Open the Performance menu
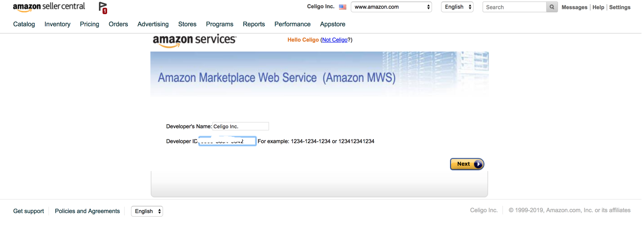 click(x=293, y=24)
